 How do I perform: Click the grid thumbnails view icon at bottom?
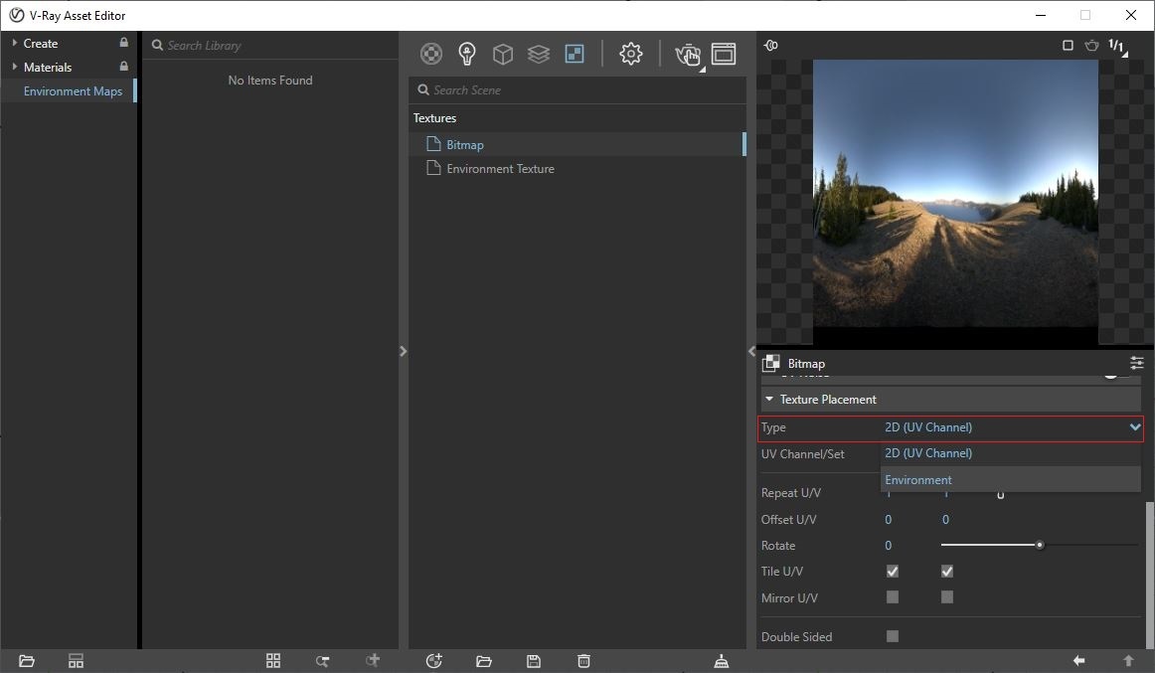[273, 660]
